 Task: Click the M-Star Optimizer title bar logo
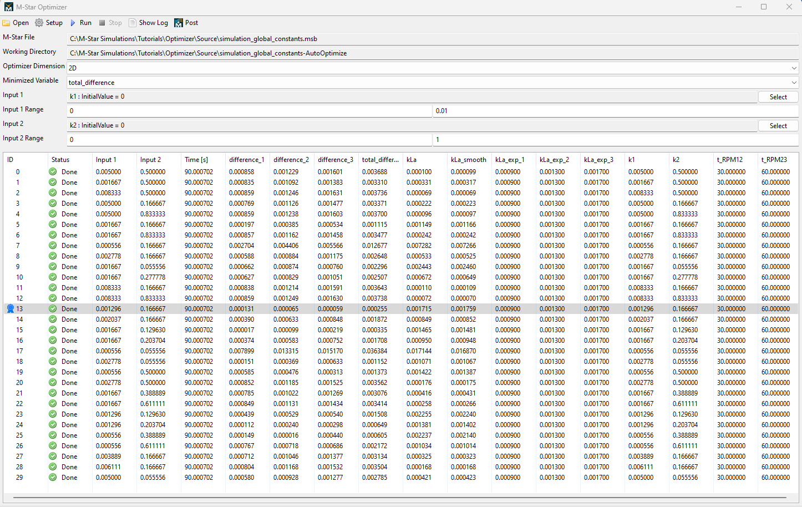[x=8, y=7]
